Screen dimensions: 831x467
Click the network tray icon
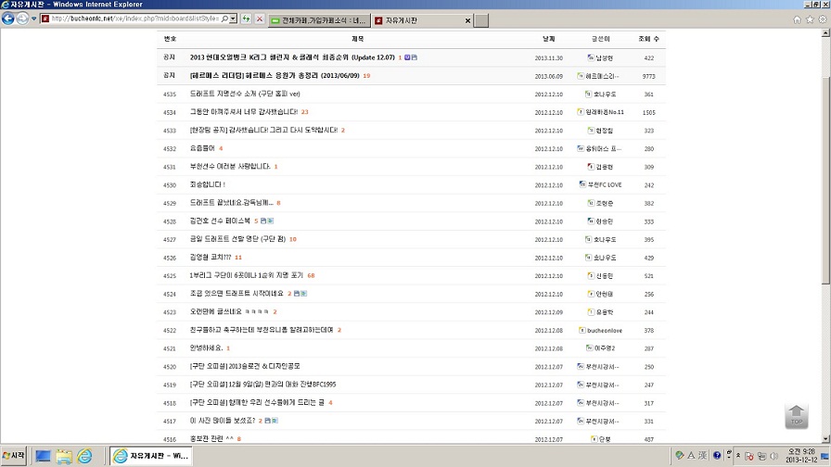click(761, 456)
